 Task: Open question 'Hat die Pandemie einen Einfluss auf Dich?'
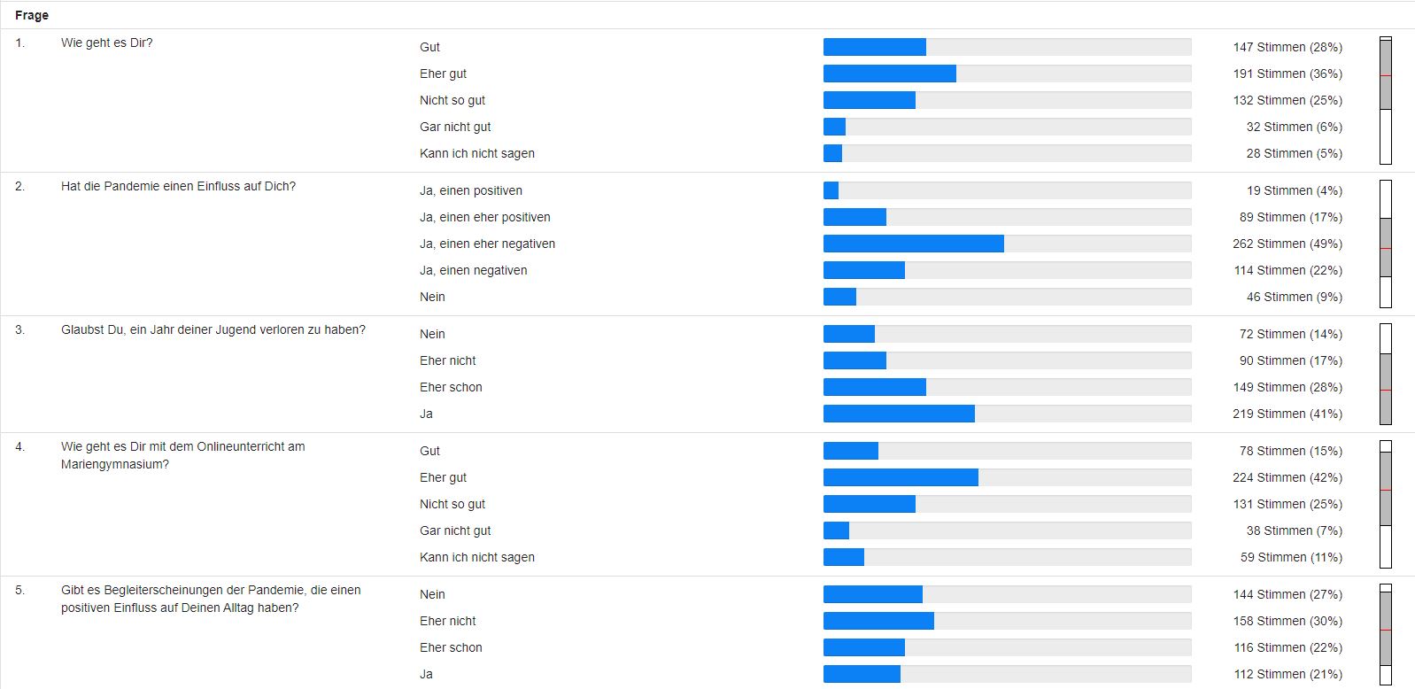pyautogui.click(x=178, y=186)
